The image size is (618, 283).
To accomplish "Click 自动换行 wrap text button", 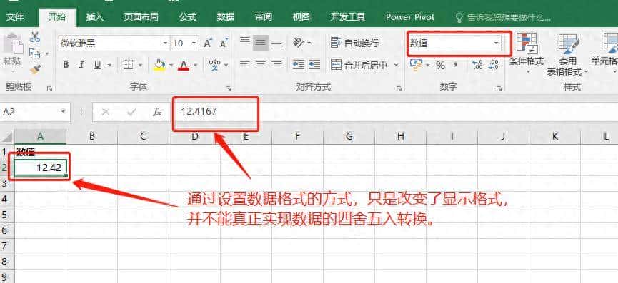I will coord(354,43).
